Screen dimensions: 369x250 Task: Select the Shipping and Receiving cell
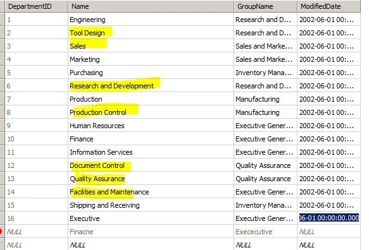pyautogui.click(x=151, y=205)
